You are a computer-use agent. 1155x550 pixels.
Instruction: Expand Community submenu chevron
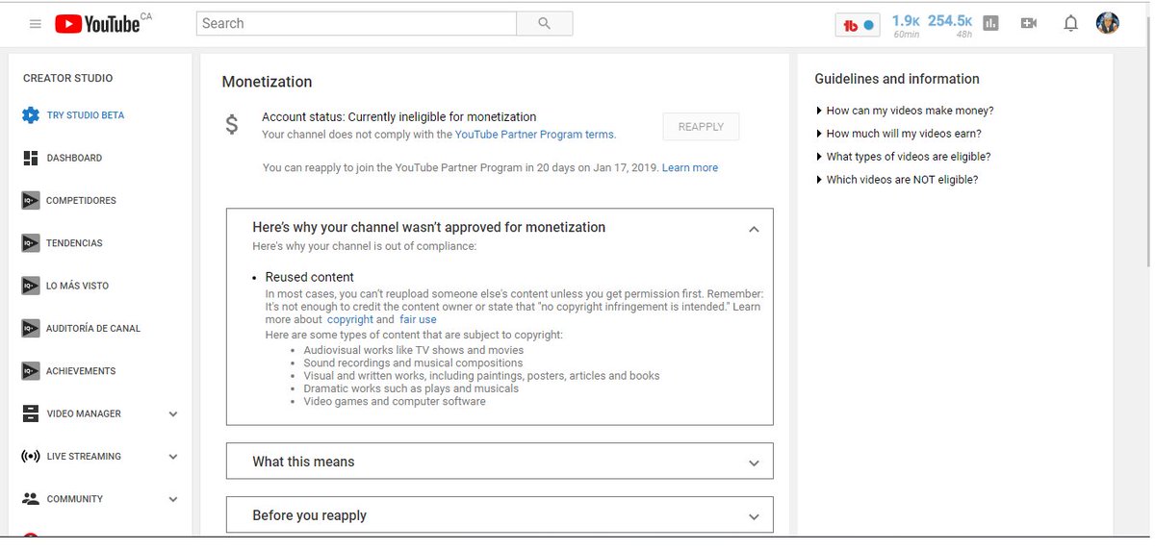173,499
